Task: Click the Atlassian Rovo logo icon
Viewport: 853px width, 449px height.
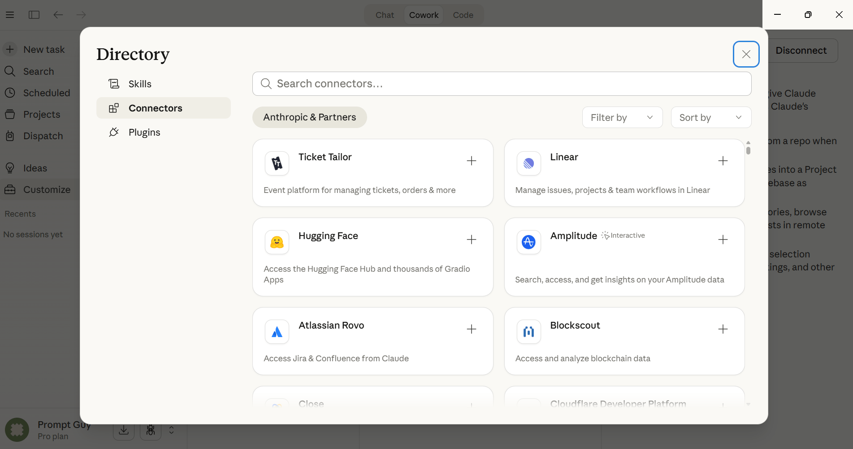Action: [x=277, y=332]
